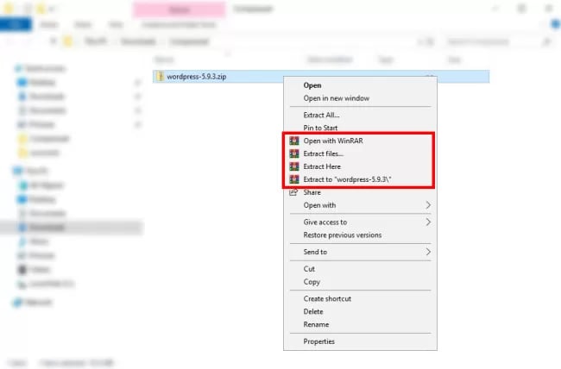Select the wordpress-5.9.3.zip archive icon
Viewport: 561px width, 369px height.
click(x=160, y=76)
